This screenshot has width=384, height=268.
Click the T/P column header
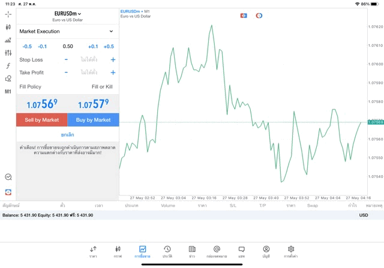click(263, 206)
